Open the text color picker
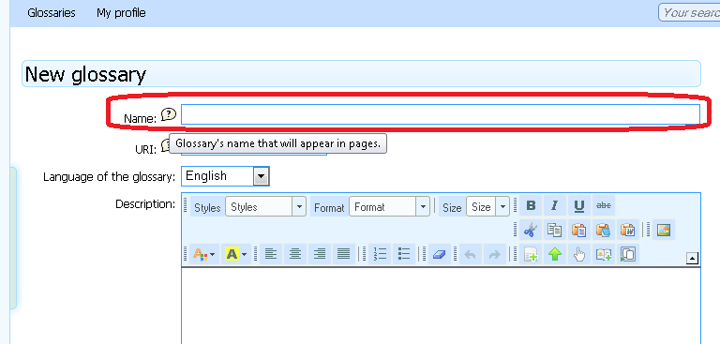Viewport: 720px width, 344px height. coord(204,254)
